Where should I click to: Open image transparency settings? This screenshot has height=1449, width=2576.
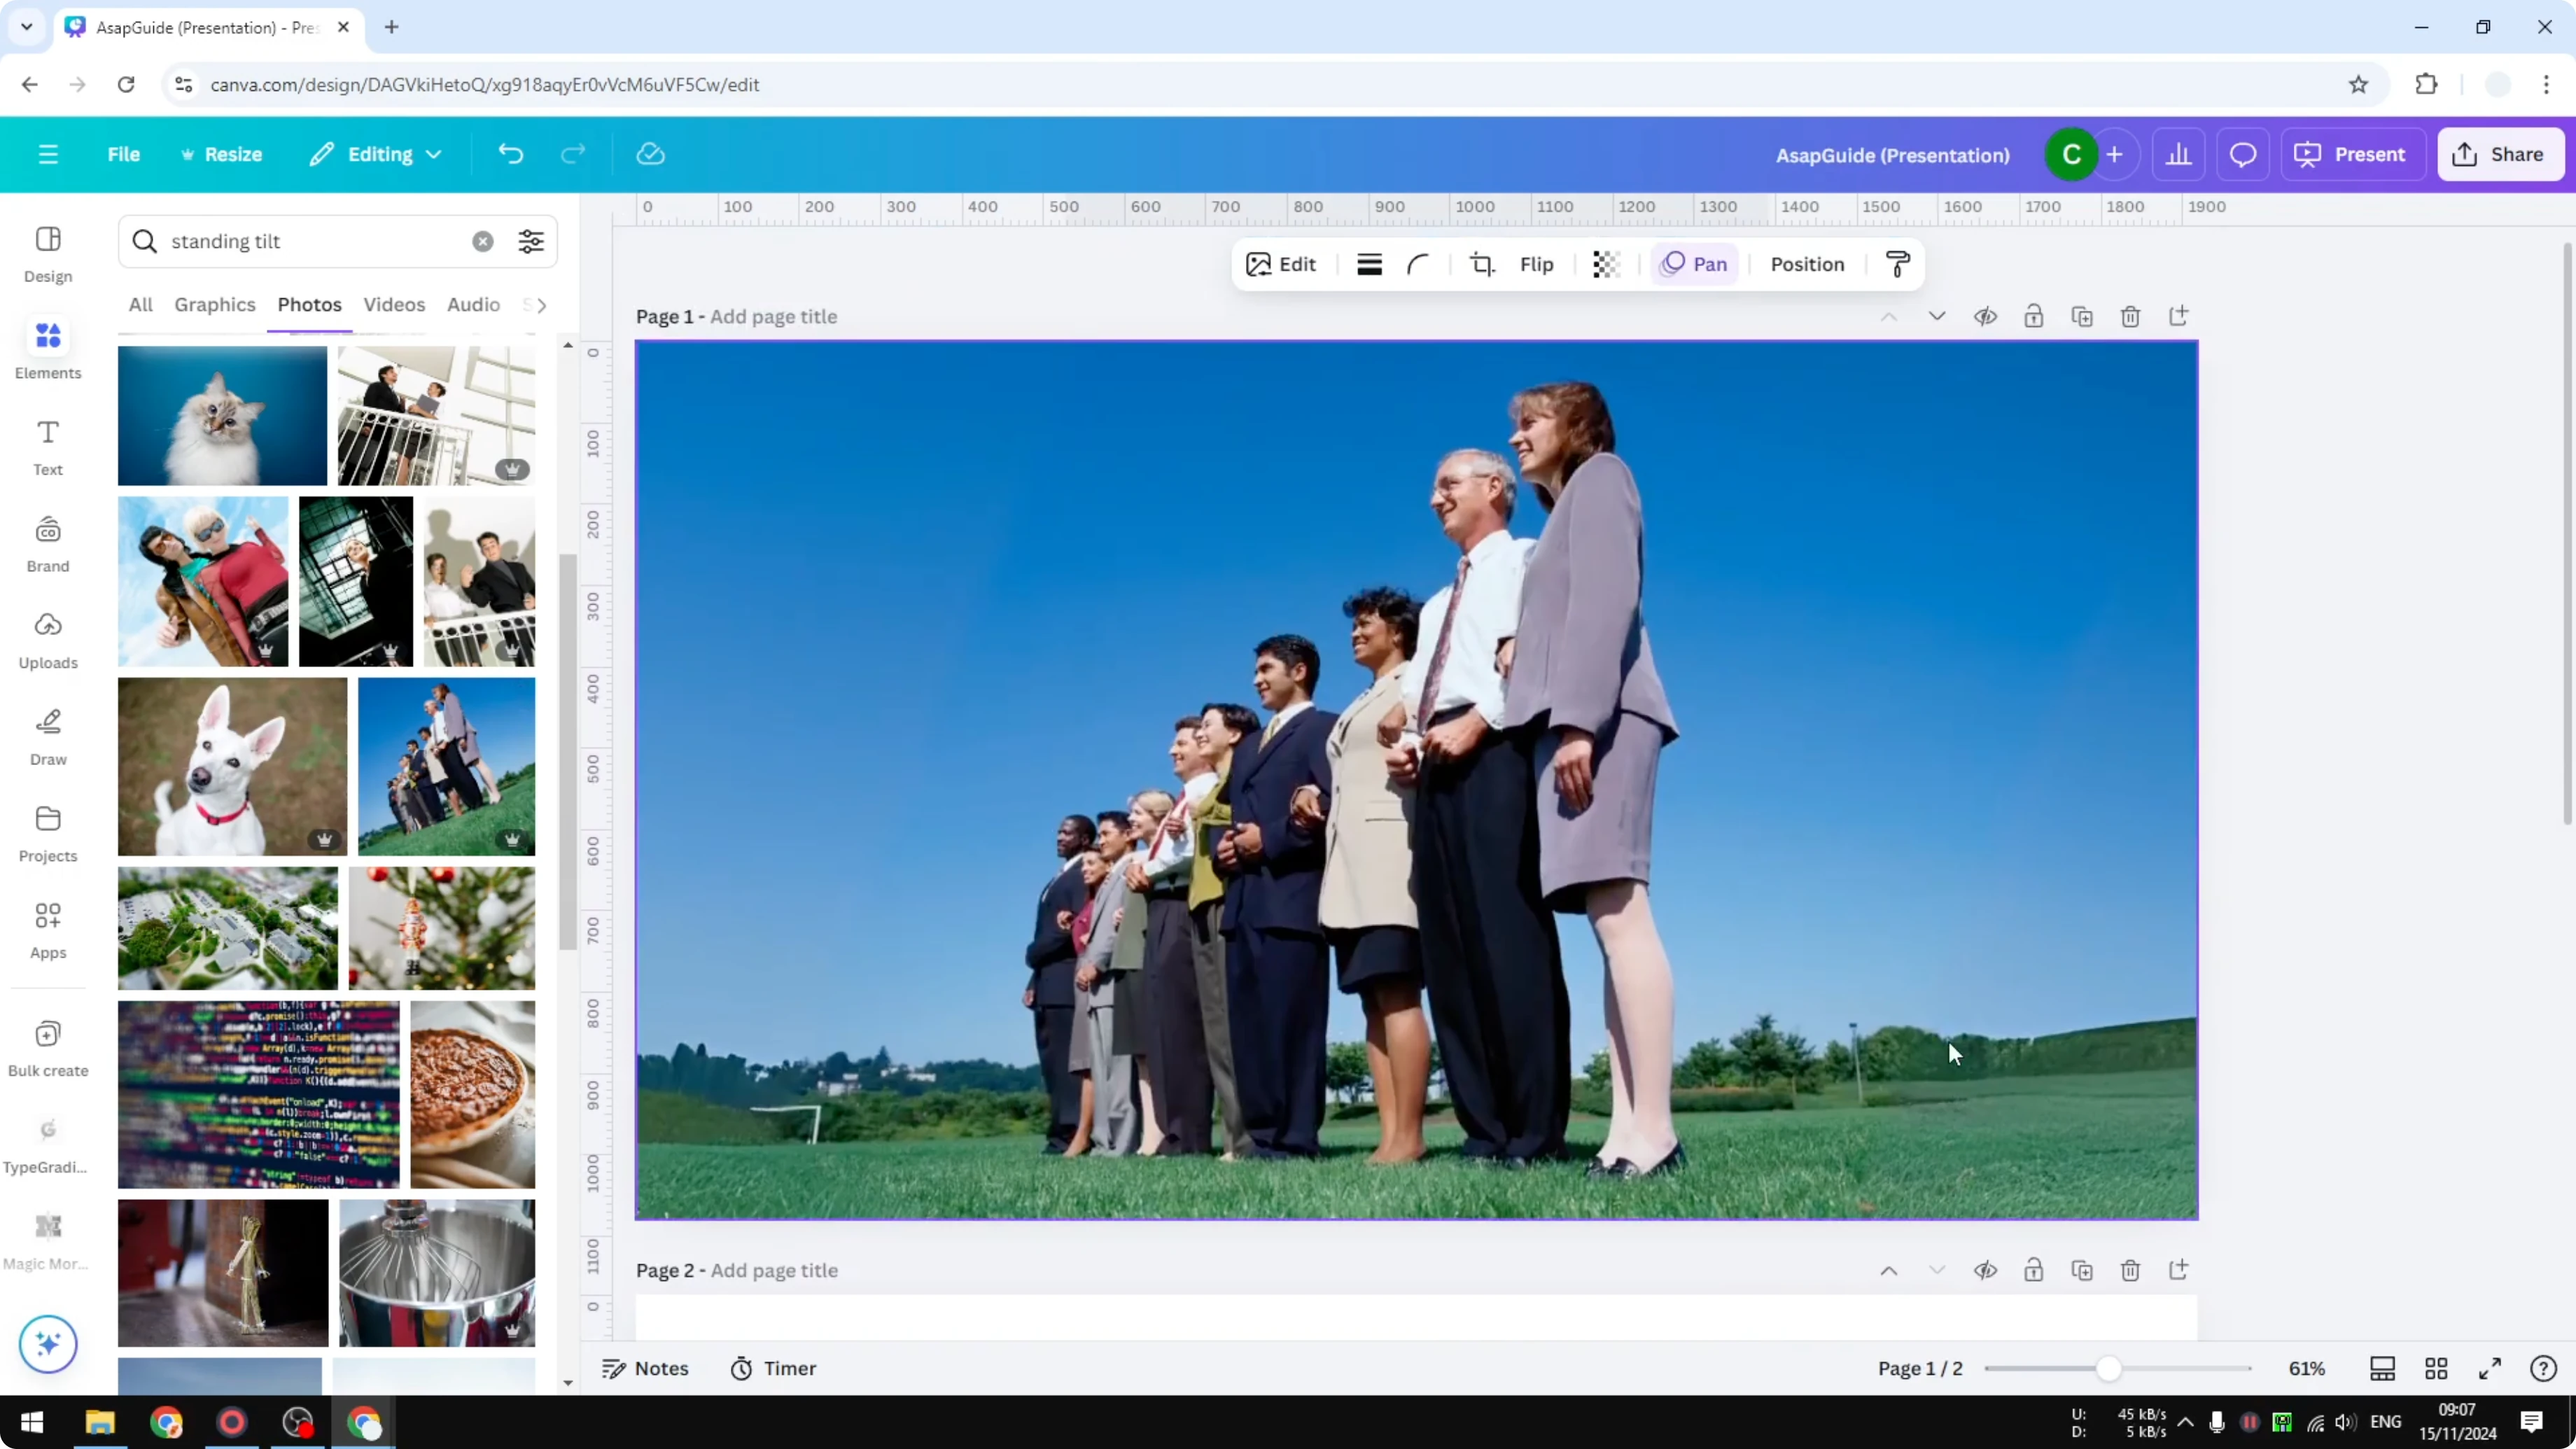tap(1605, 264)
